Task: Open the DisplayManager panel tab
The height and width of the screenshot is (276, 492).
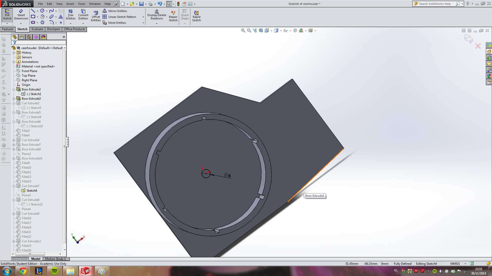Action: 43,37
